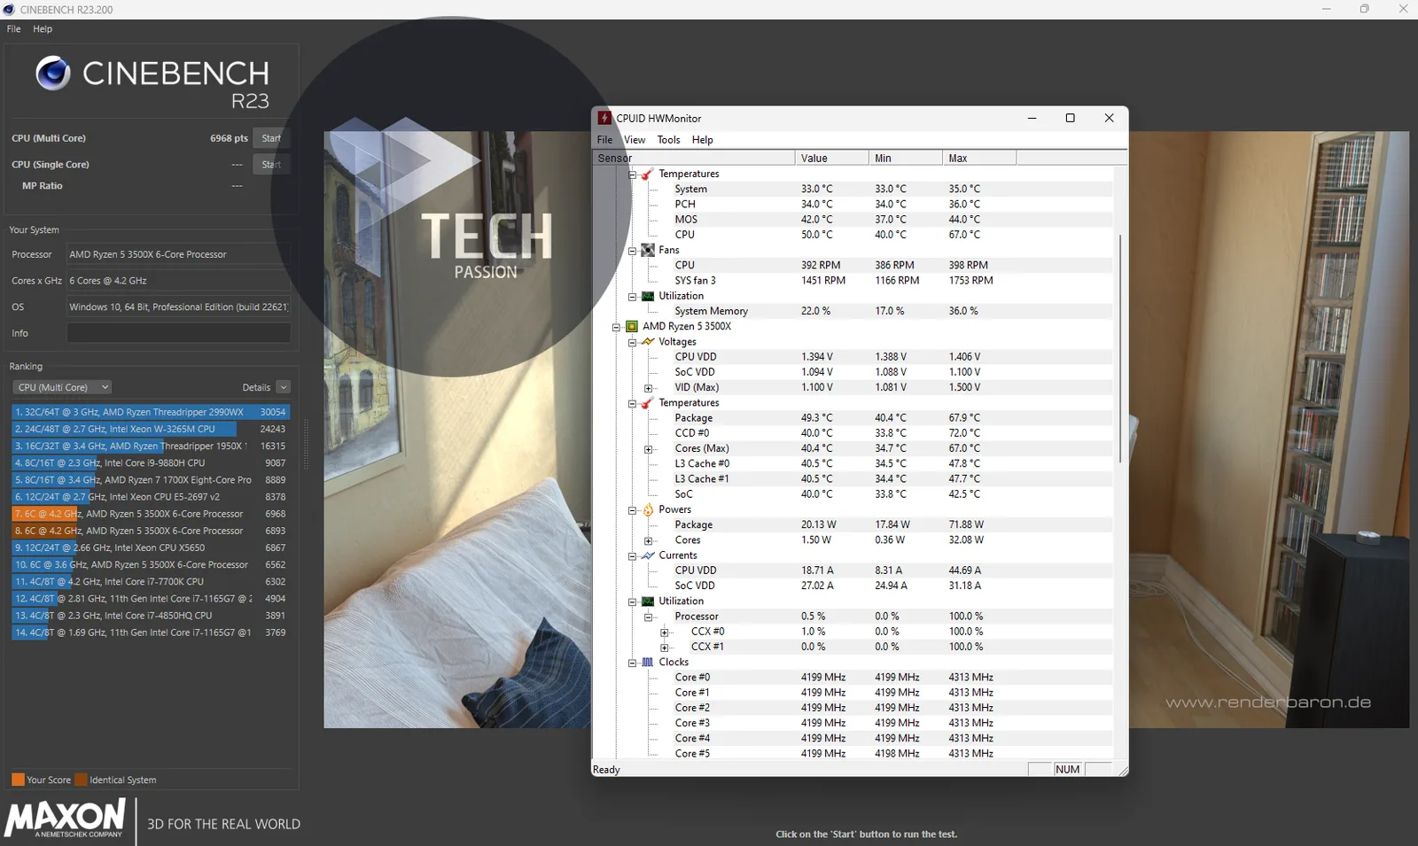The height and width of the screenshot is (846, 1418).
Task: Click the Clocks category icon
Action: pos(648,662)
